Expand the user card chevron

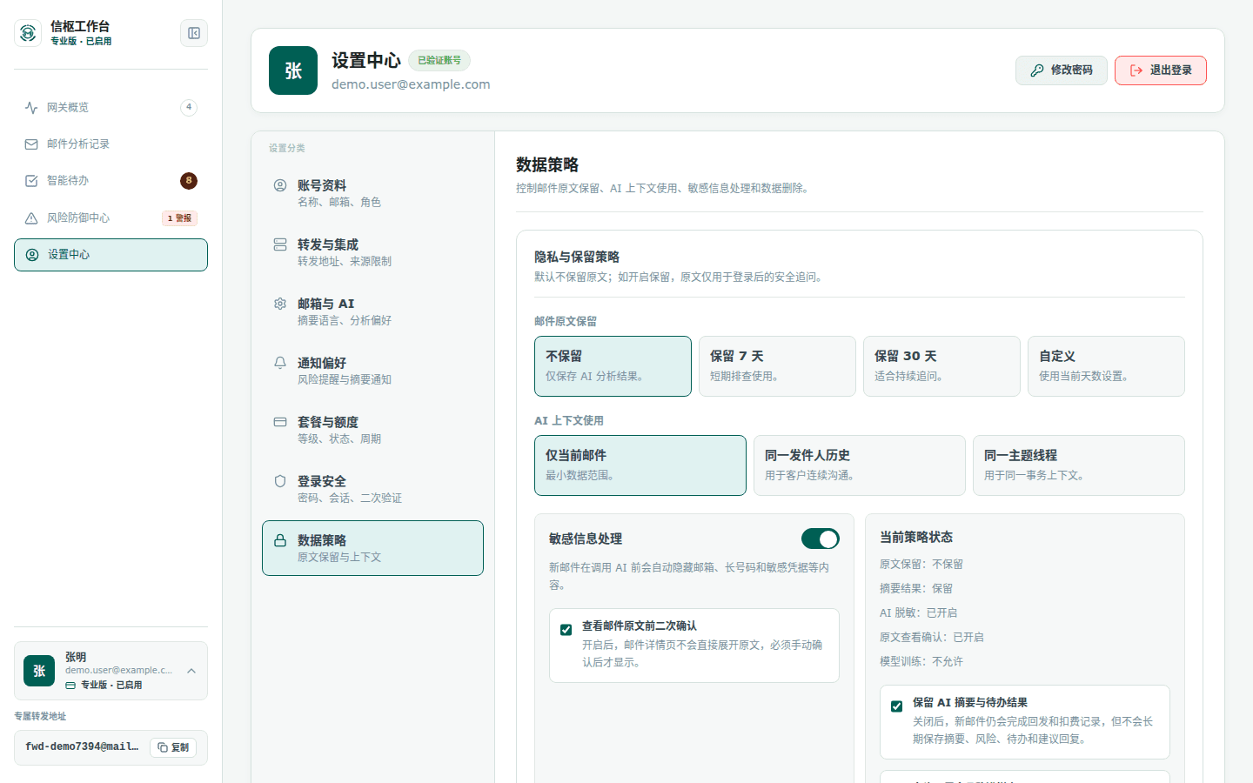tap(191, 671)
